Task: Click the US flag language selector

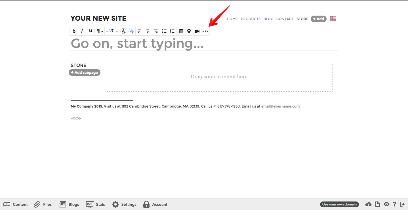Action: 333,19
